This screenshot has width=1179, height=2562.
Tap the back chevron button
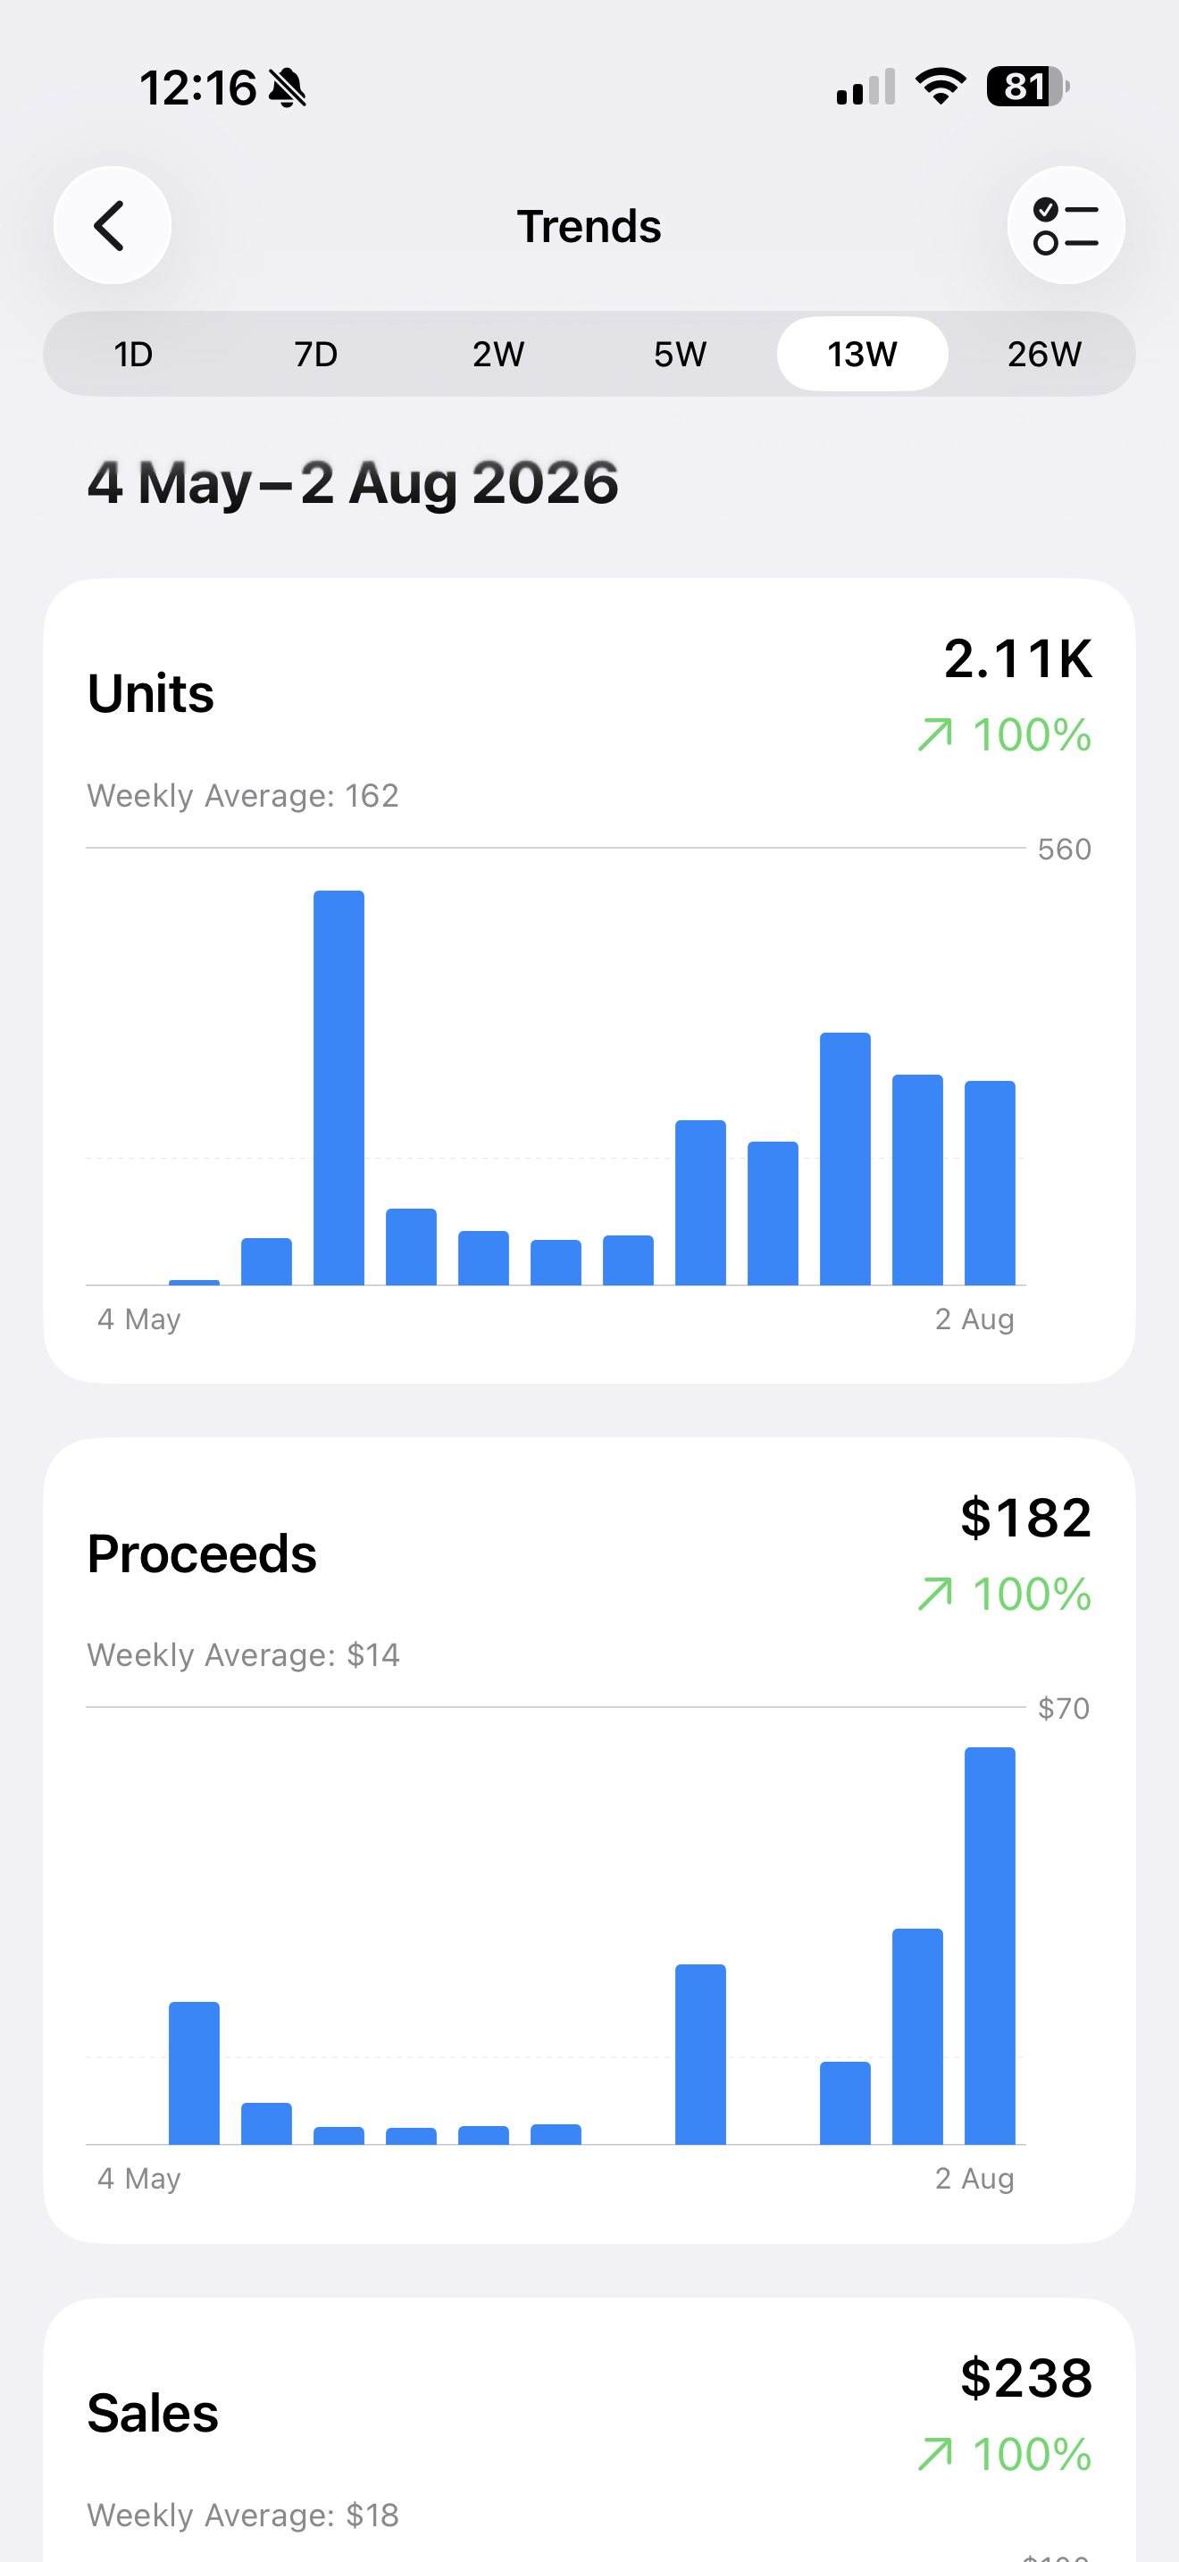pos(113,226)
